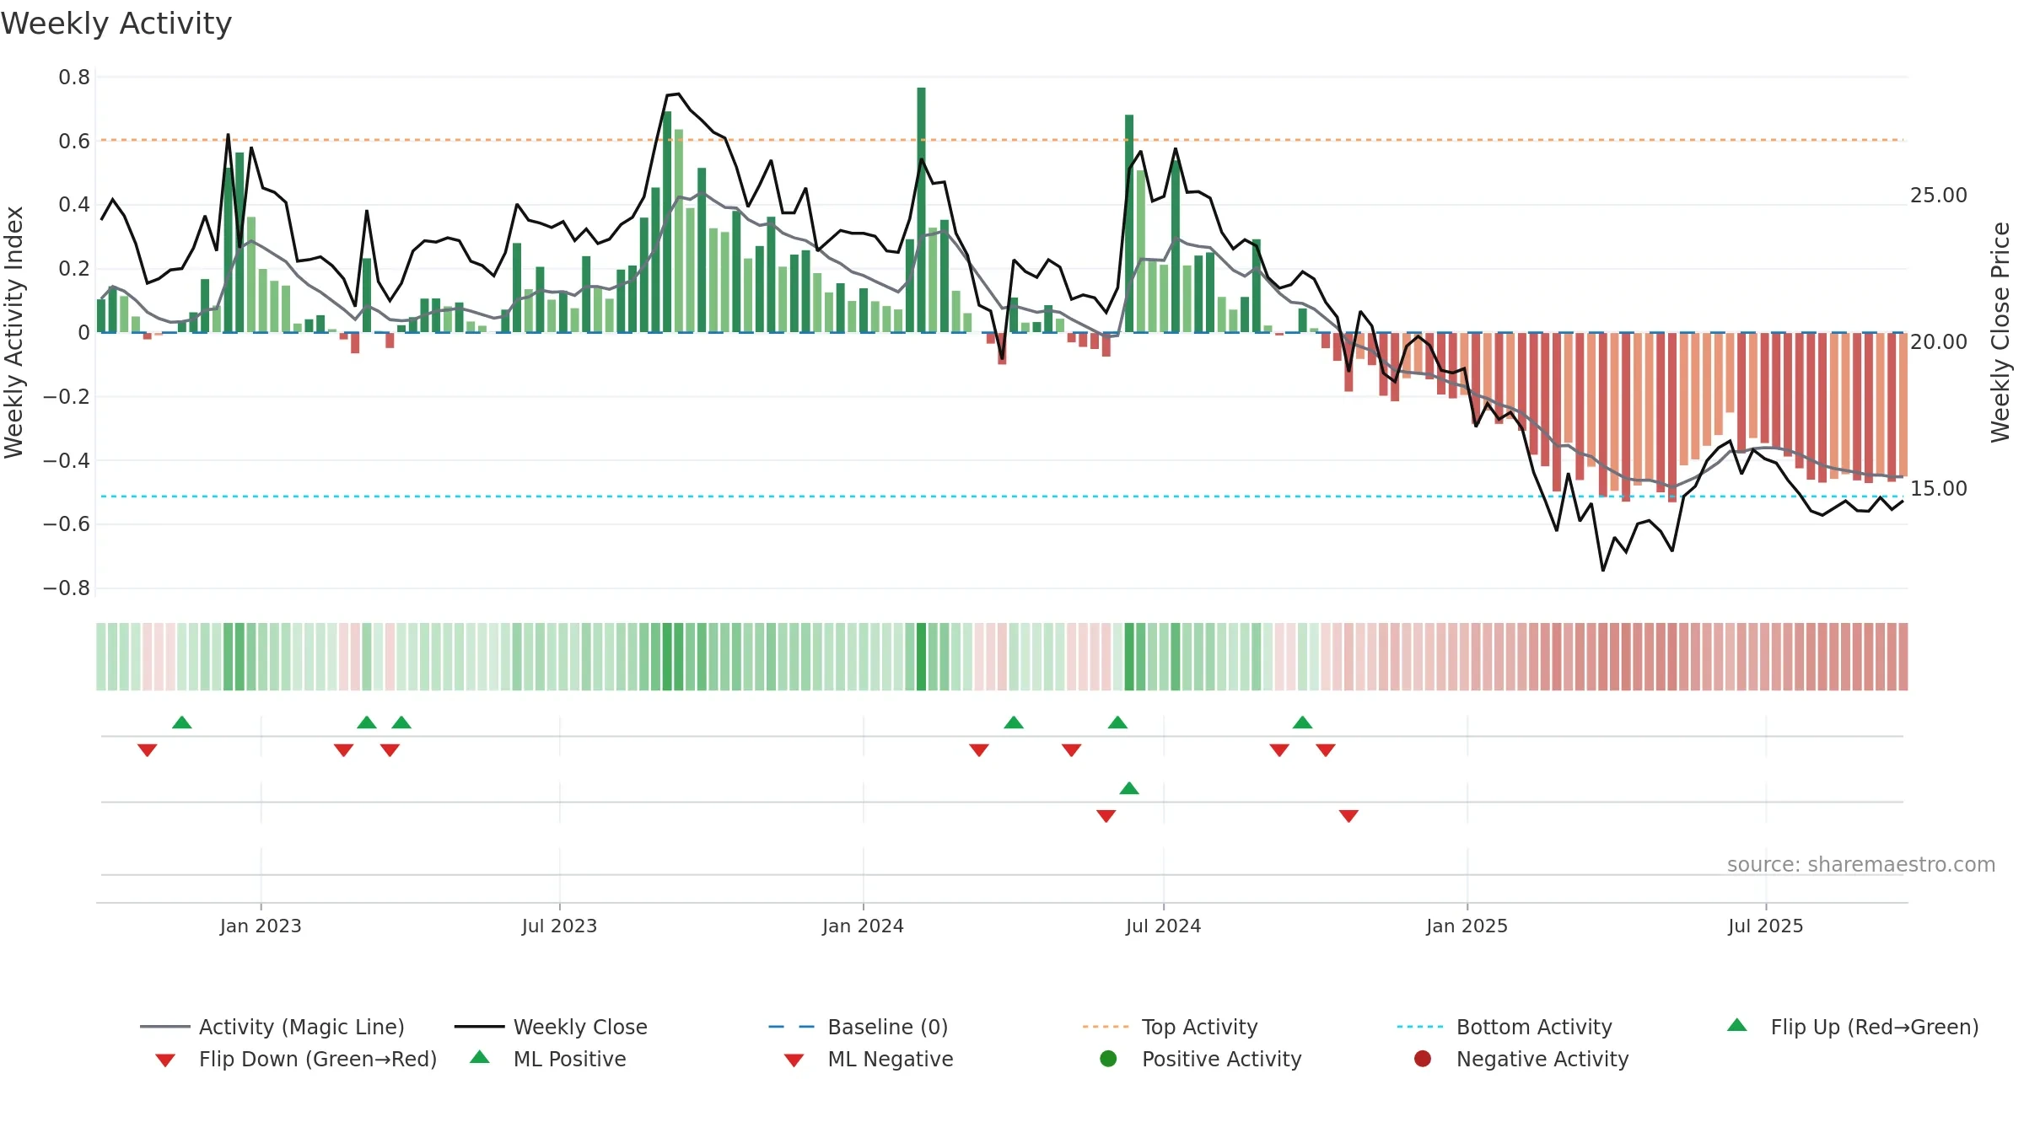This screenshot has width=2024, height=1138.
Task: Click the '20.00' price tick label
Action: click(x=1938, y=342)
